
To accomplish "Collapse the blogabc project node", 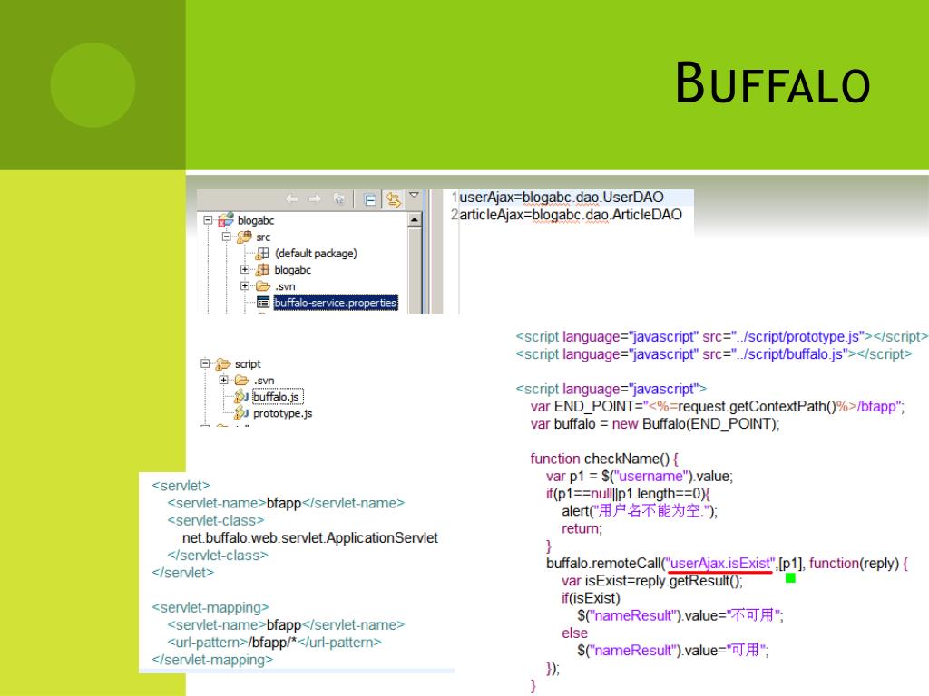I will (x=208, y=220).
